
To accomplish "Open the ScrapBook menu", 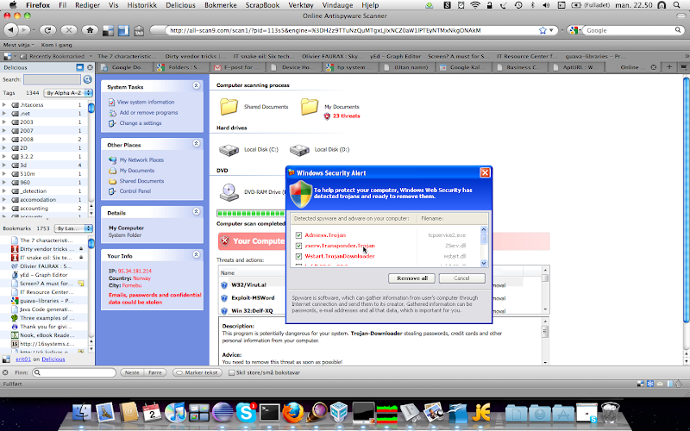I will [x=262, y=5].
